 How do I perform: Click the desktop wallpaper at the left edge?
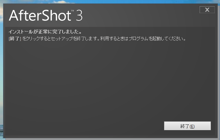(x=1, y=70)
